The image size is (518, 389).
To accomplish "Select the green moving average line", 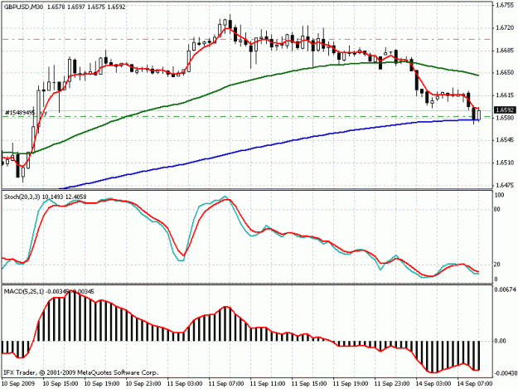I will tap(231, 85).
